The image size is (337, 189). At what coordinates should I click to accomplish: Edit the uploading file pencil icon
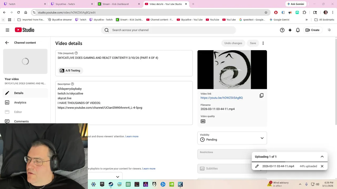[257, 166]
